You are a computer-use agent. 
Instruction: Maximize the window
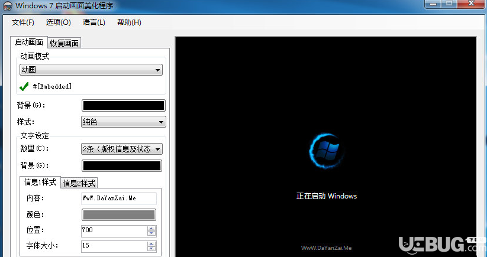point(449,4)
